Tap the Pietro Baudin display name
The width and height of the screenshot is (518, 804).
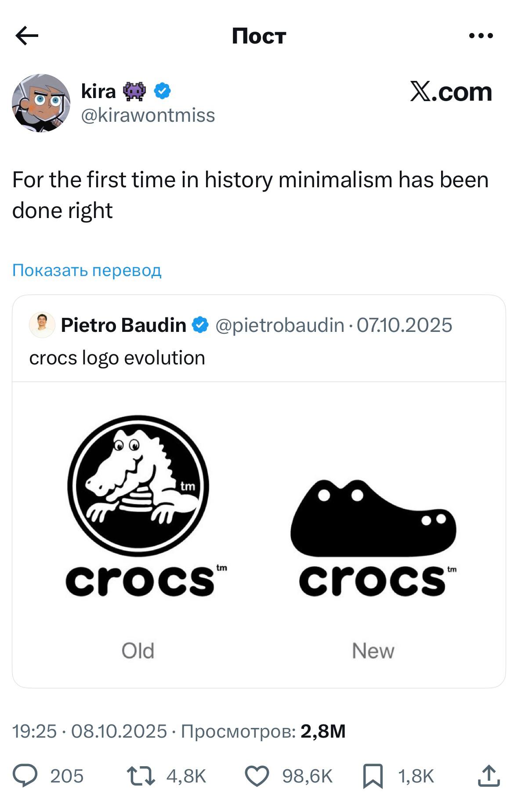123,325
